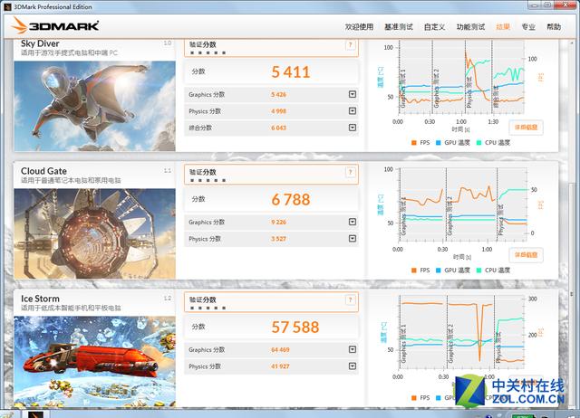Click Sky Diver orange FPS legend swatch
Screen dimensions: 580x418
point(414,143)
